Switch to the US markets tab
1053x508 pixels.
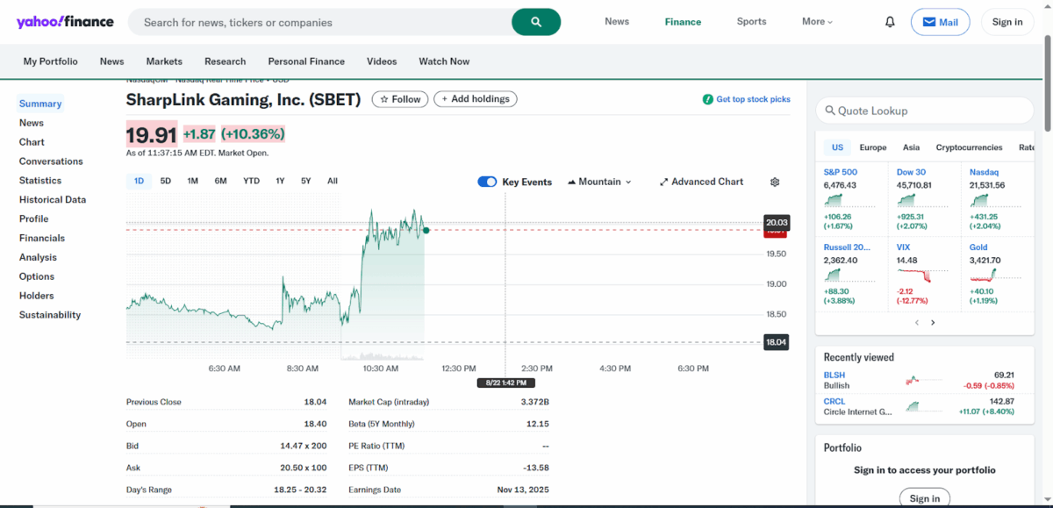coord(837,147)
